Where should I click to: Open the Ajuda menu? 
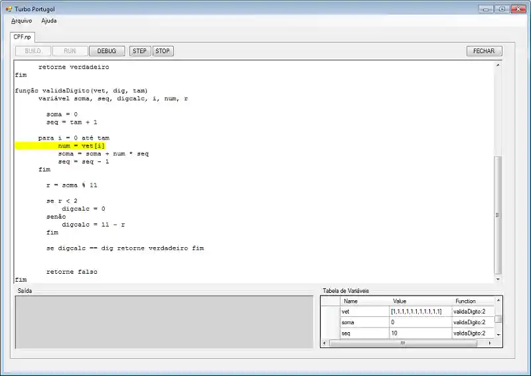tap(49, 21)
